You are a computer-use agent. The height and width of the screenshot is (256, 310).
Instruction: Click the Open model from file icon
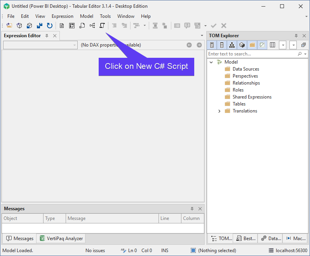coord(9,26)
